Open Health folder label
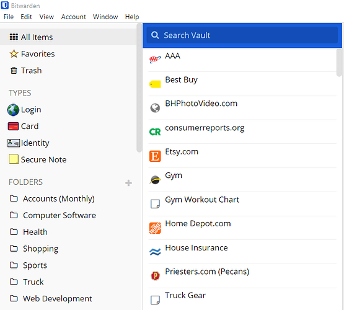 tap(35, 232)
